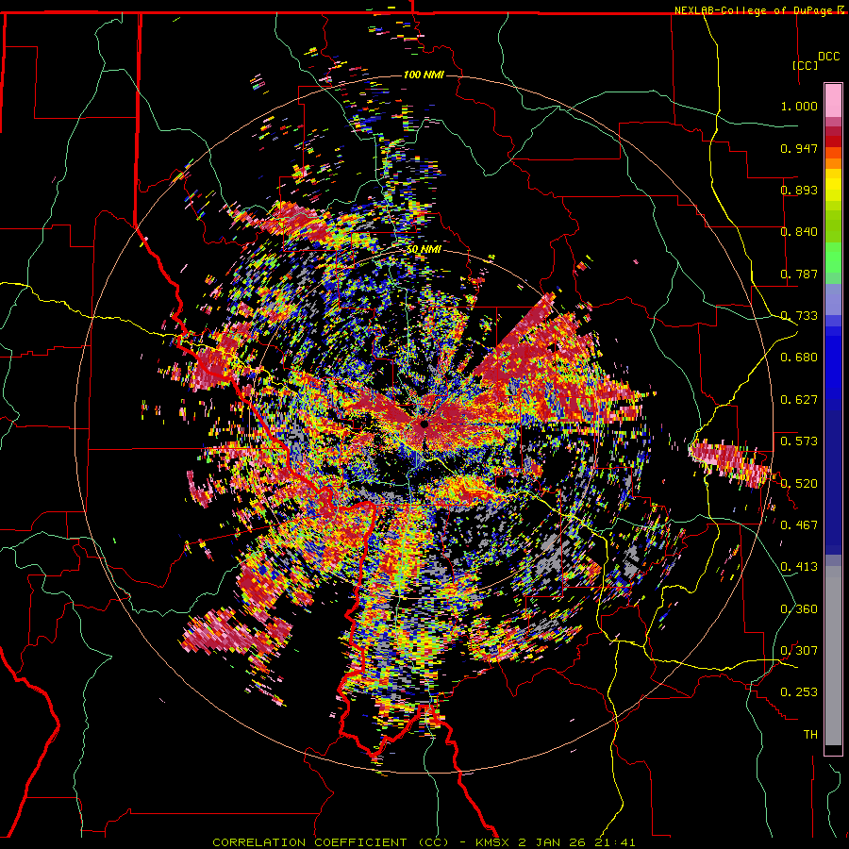This screenshot has height=849, width=849.
Task: Click the black radar site dot at the center
Action: pyautogui.click(x=424, y=424)
